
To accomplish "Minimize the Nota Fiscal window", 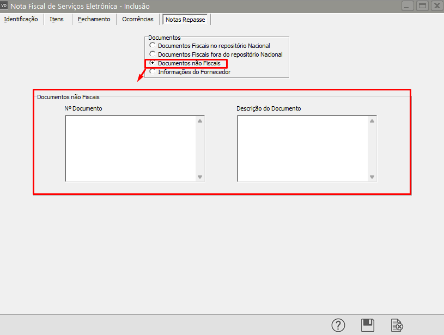I will tap(407, 6).
